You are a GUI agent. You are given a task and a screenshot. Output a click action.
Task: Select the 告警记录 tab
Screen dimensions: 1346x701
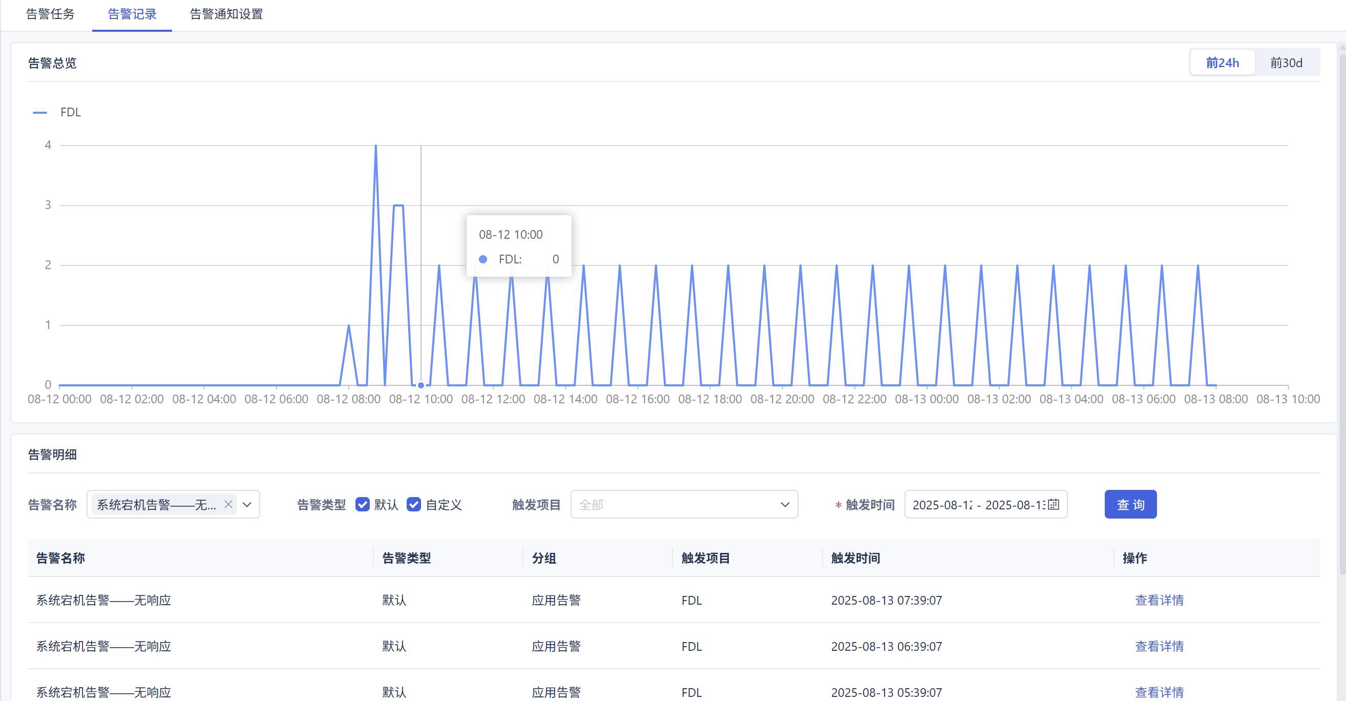[132, 14]
